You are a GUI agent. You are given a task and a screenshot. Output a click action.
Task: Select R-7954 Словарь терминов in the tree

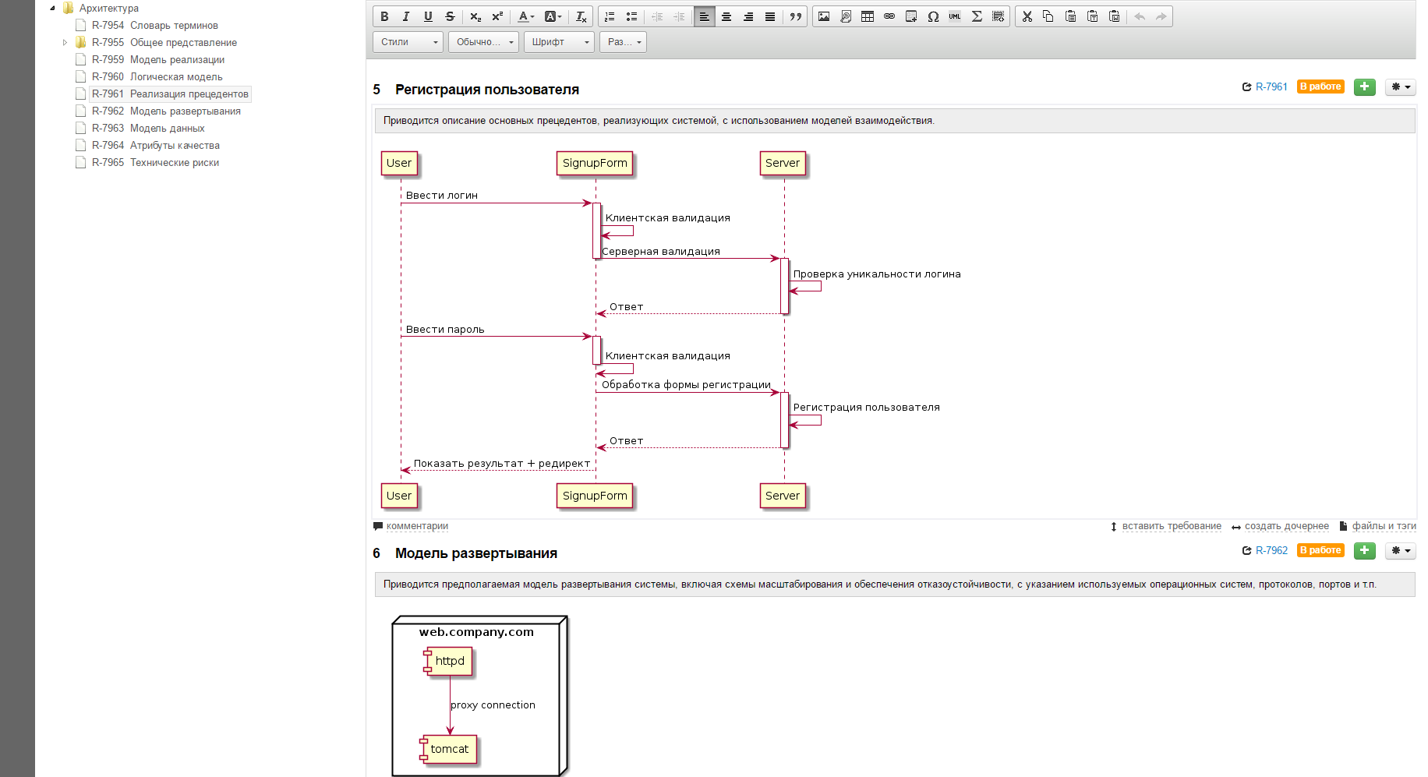155,26
